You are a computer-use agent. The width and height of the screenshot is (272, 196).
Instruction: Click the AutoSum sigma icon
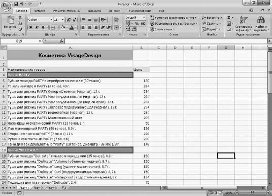pyautogui.click(x=229, y=18)
